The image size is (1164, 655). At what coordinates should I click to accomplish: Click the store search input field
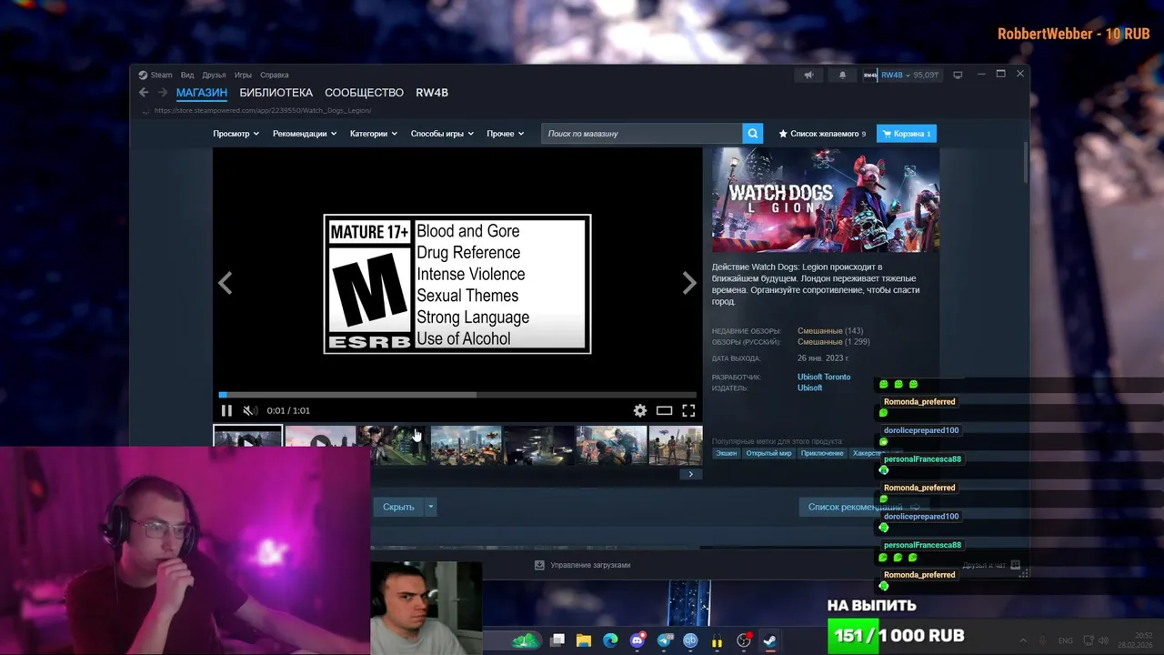click(641, 134)
